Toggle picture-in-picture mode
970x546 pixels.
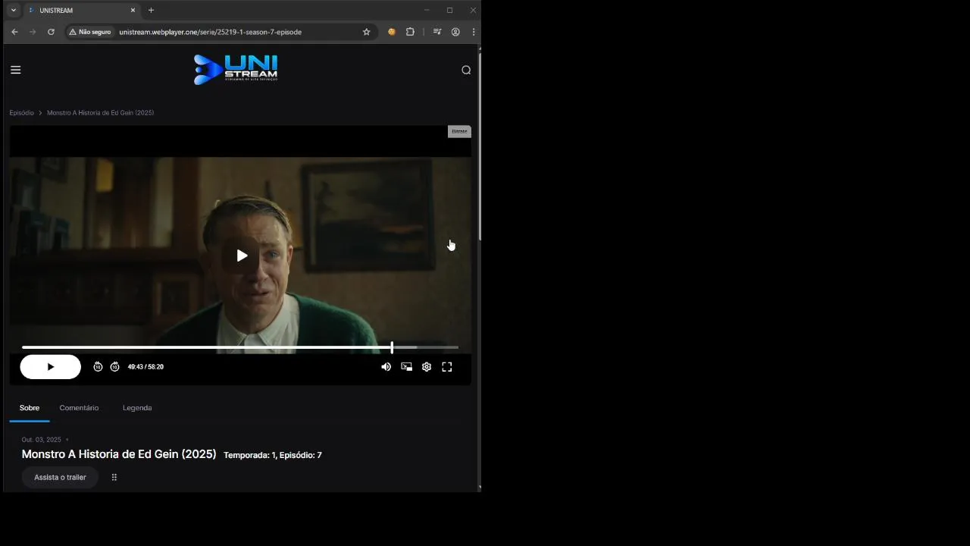coord(406,367)
